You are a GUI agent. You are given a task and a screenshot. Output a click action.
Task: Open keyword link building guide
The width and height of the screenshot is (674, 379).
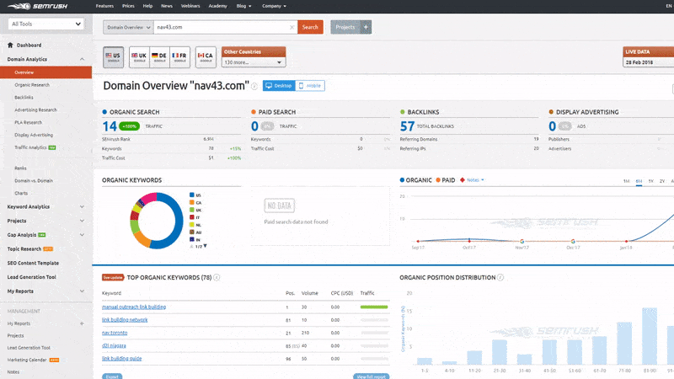click(121, 359)
